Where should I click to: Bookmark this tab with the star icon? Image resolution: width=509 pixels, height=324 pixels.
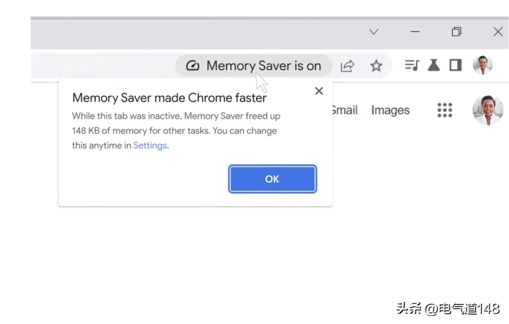(x=376, y=65)
